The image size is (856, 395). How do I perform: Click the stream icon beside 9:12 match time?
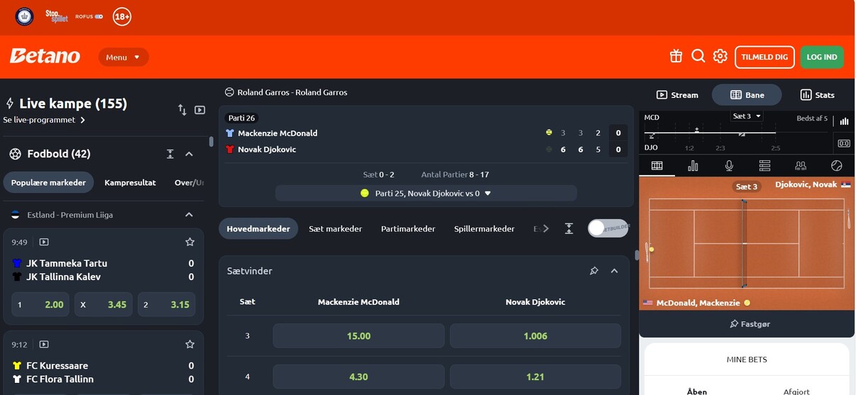point(44,345)
